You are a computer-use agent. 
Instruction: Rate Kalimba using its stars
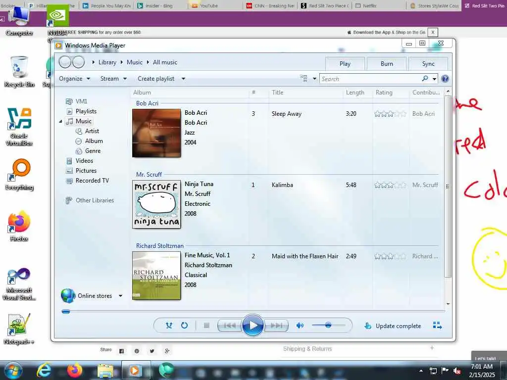[390, 185]
